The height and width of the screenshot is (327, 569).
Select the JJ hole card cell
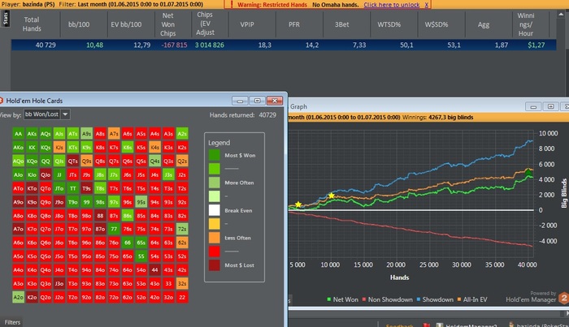pos(59,174)
